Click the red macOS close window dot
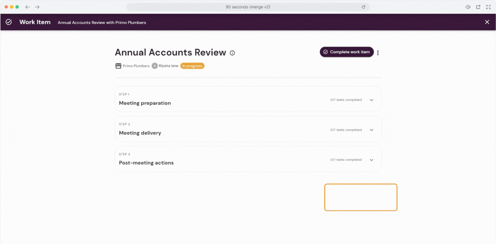Image resolution: width=496 pixels, height=244 pixels. click(x=6, y=7)
